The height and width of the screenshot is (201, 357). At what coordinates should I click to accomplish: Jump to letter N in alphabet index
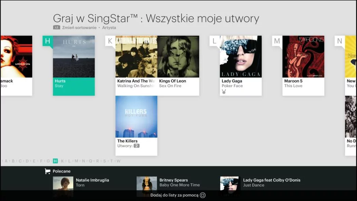point(83,161)
